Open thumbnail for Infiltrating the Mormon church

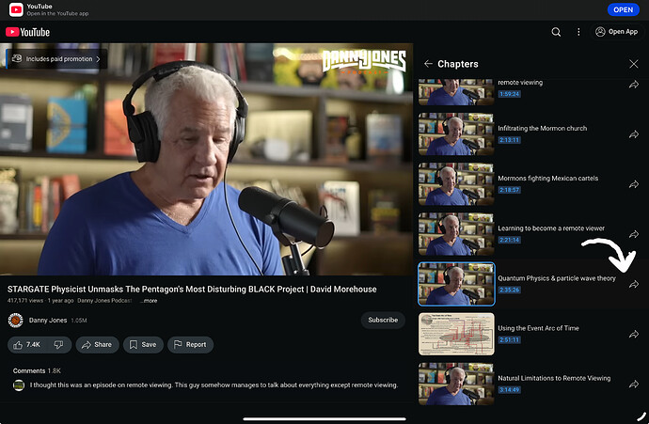click(456, 134)
